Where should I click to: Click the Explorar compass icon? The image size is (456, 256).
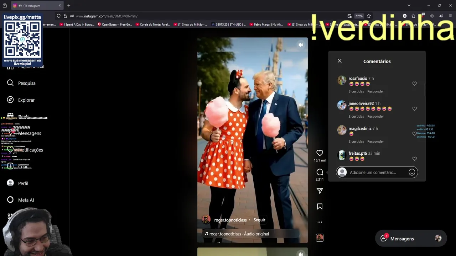click(10, 100)
